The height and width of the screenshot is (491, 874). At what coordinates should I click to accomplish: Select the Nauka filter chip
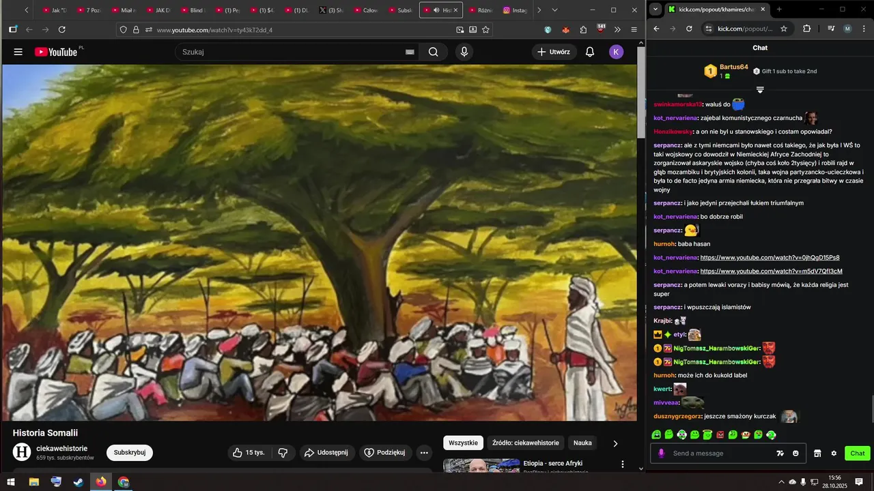pyautogui.click(x=582, y=443)
